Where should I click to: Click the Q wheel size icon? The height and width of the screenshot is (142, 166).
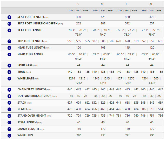9,136
